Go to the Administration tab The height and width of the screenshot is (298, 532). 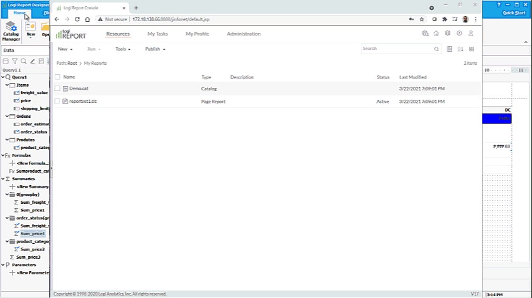[244, 34]
